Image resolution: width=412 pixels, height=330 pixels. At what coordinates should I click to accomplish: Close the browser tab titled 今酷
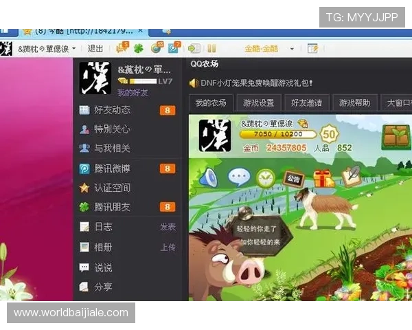point(141,32)
